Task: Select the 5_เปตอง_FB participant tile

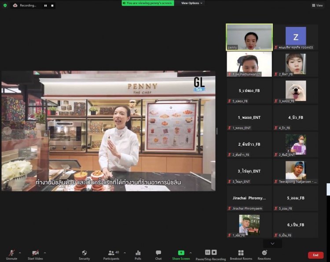Action: pos(249,91)
